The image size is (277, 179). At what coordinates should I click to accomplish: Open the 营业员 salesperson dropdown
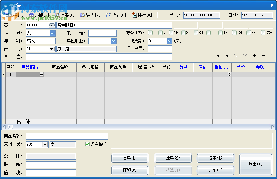(45, 145)
